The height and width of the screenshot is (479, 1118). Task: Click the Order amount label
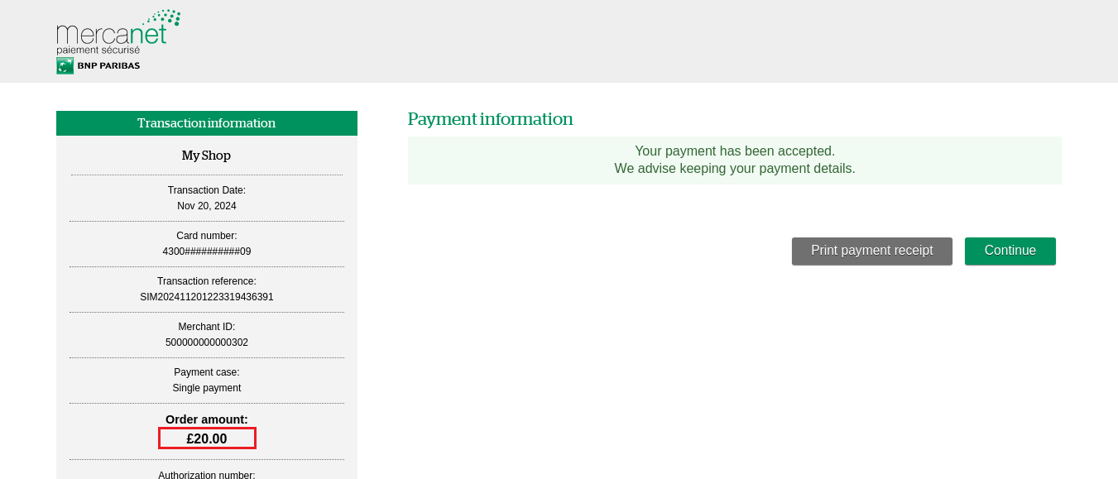[206, 419]
